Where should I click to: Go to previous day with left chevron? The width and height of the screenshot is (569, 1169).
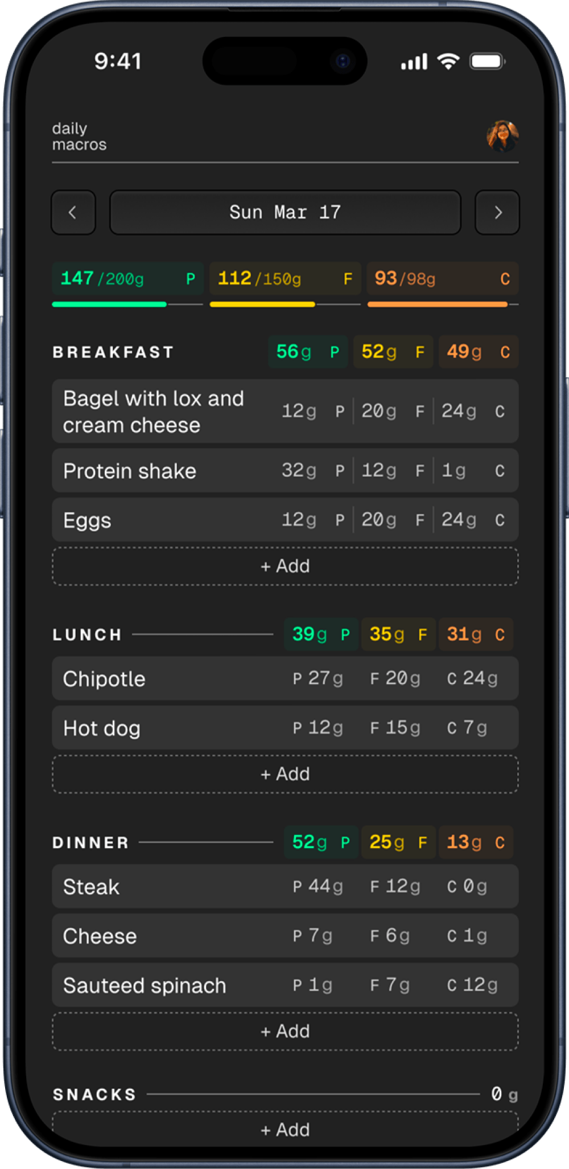73,212
